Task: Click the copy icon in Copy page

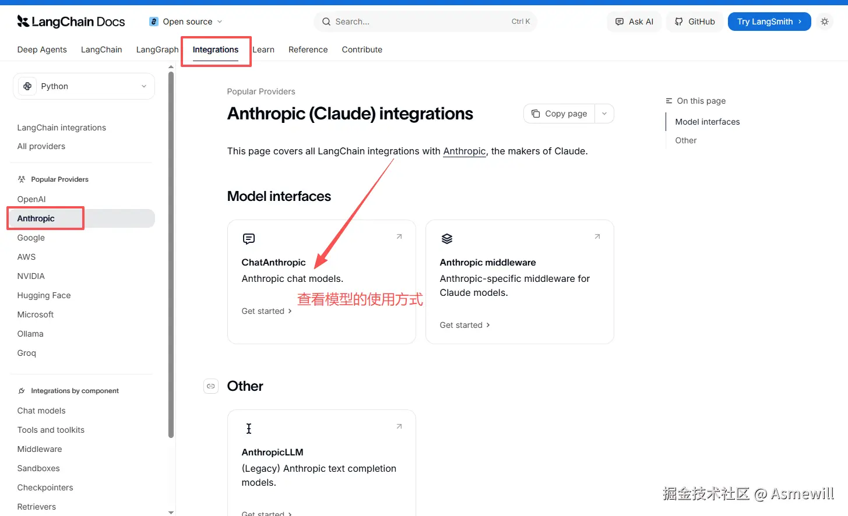Action: 536,114
